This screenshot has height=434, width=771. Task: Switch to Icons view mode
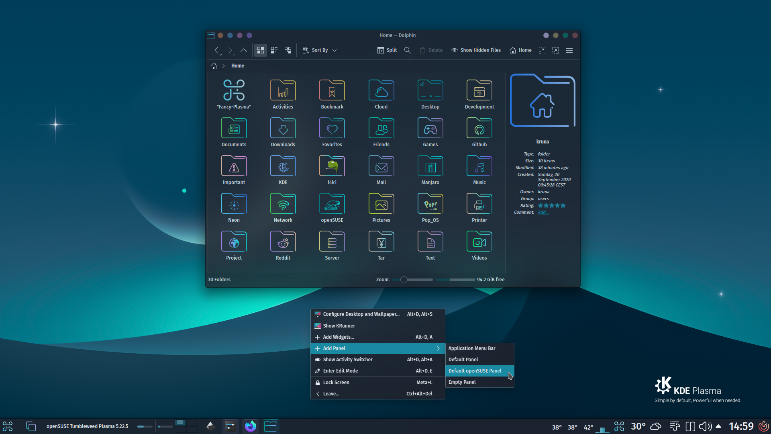coord(261,50)
